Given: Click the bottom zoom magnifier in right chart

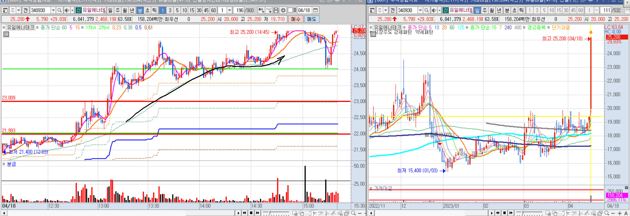Looking at the screenshot, I should (x=606, y=213).
